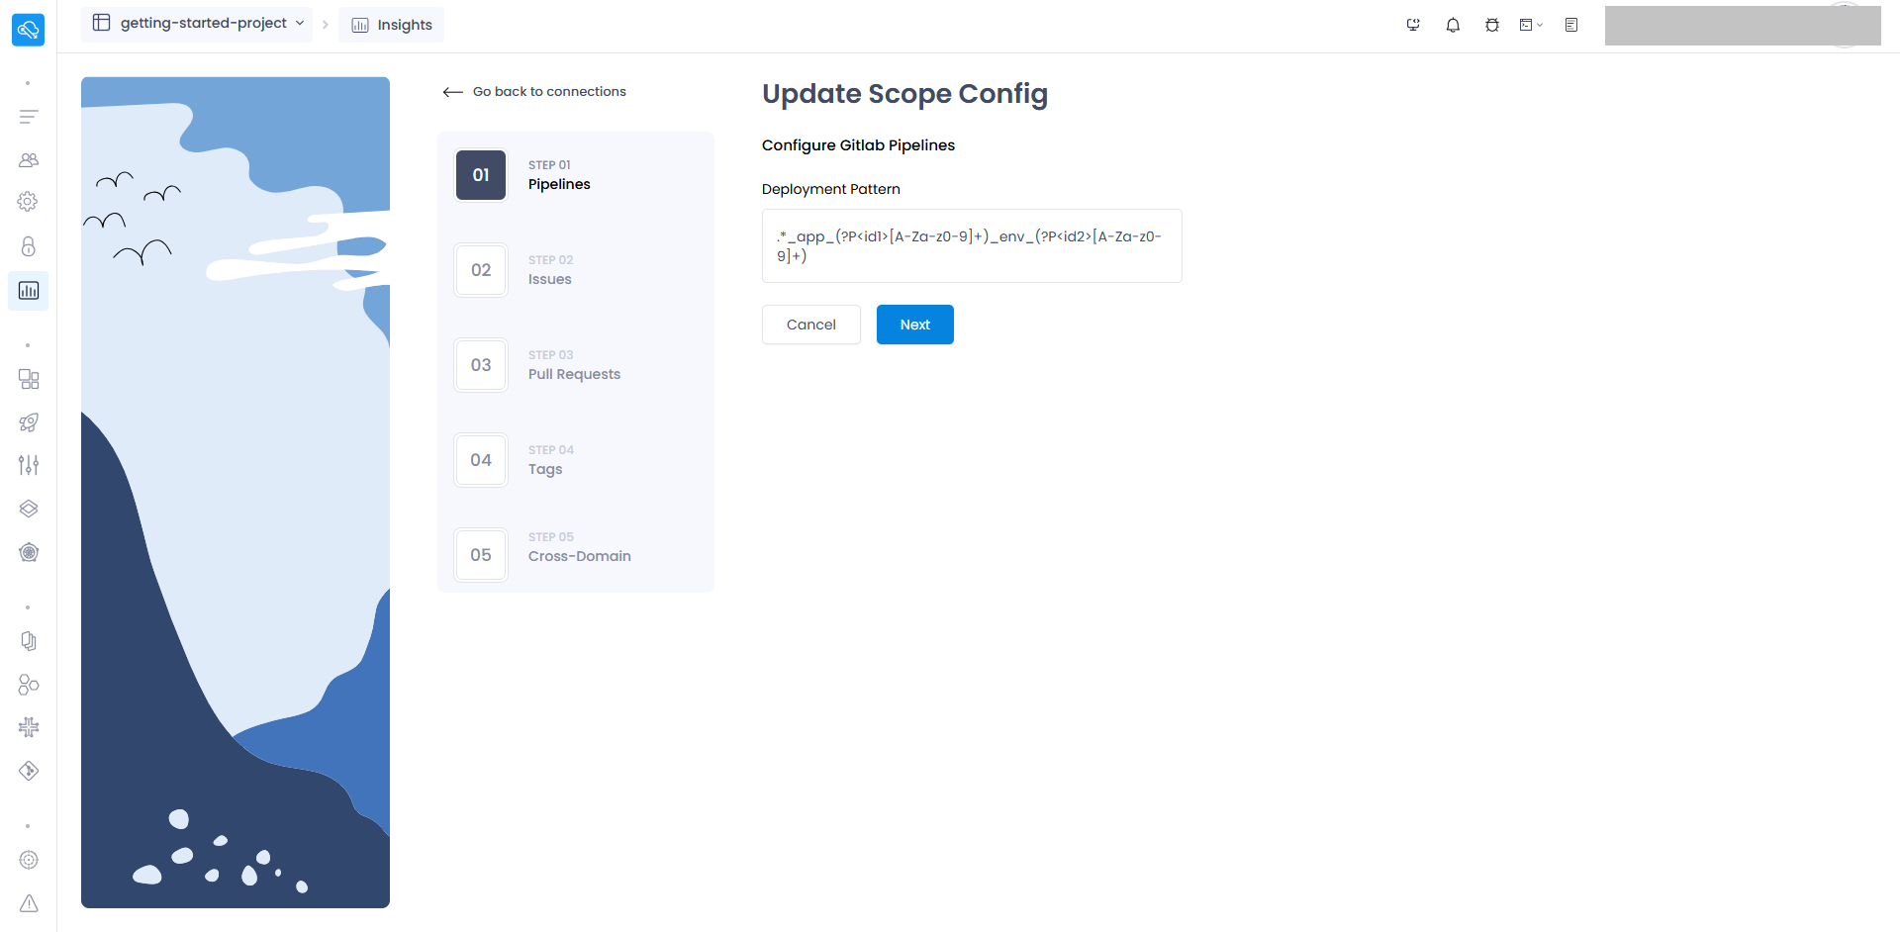The height and width of the screenshot is (932, 1900).
Task: Open the vertical sliders icon in sidebar
Action: [x=29, y=465]
